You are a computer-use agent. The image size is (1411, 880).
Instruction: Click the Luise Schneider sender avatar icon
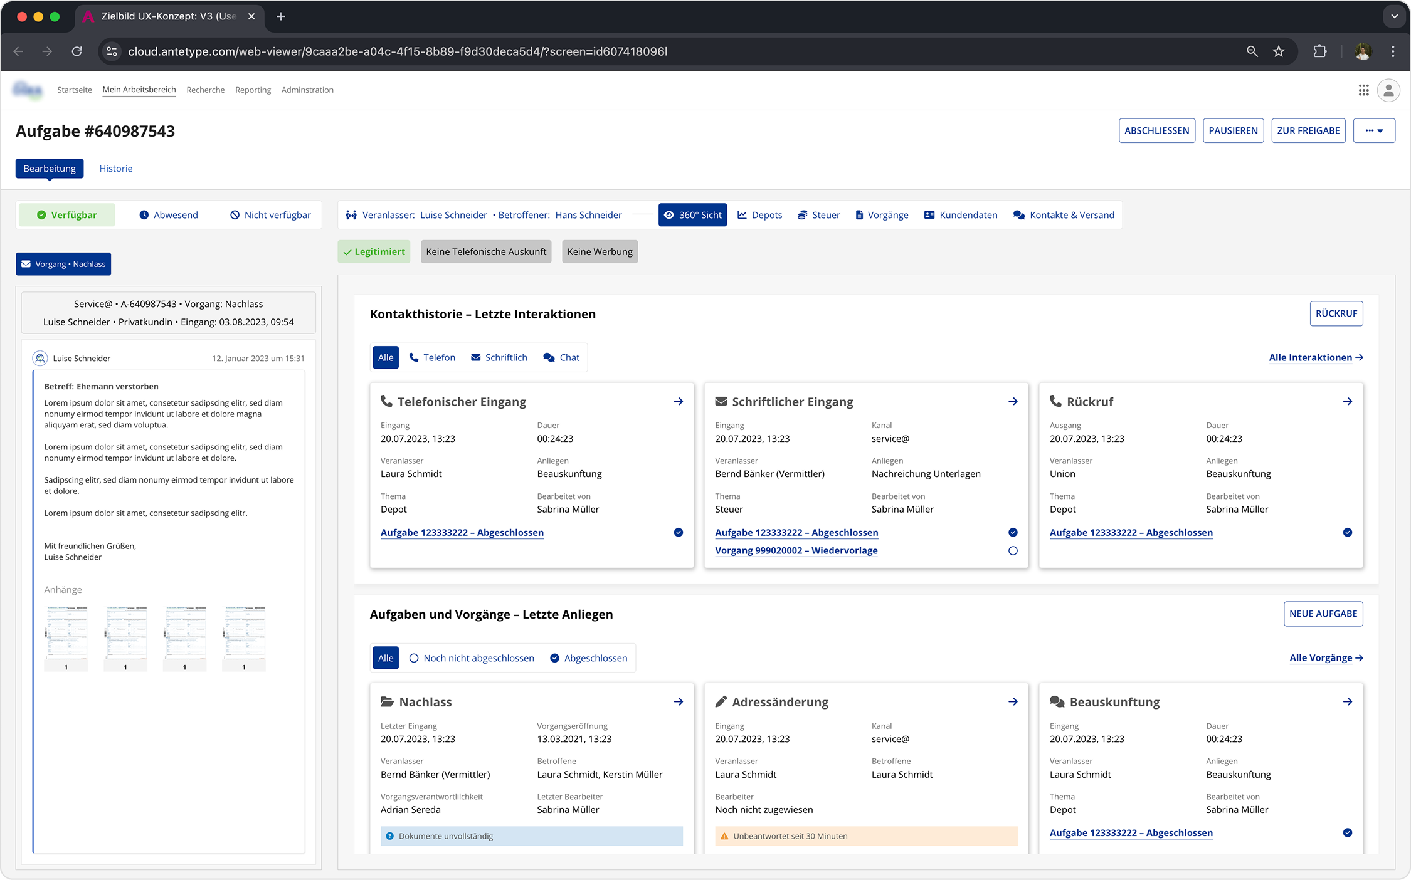click(x=40, y=358)
